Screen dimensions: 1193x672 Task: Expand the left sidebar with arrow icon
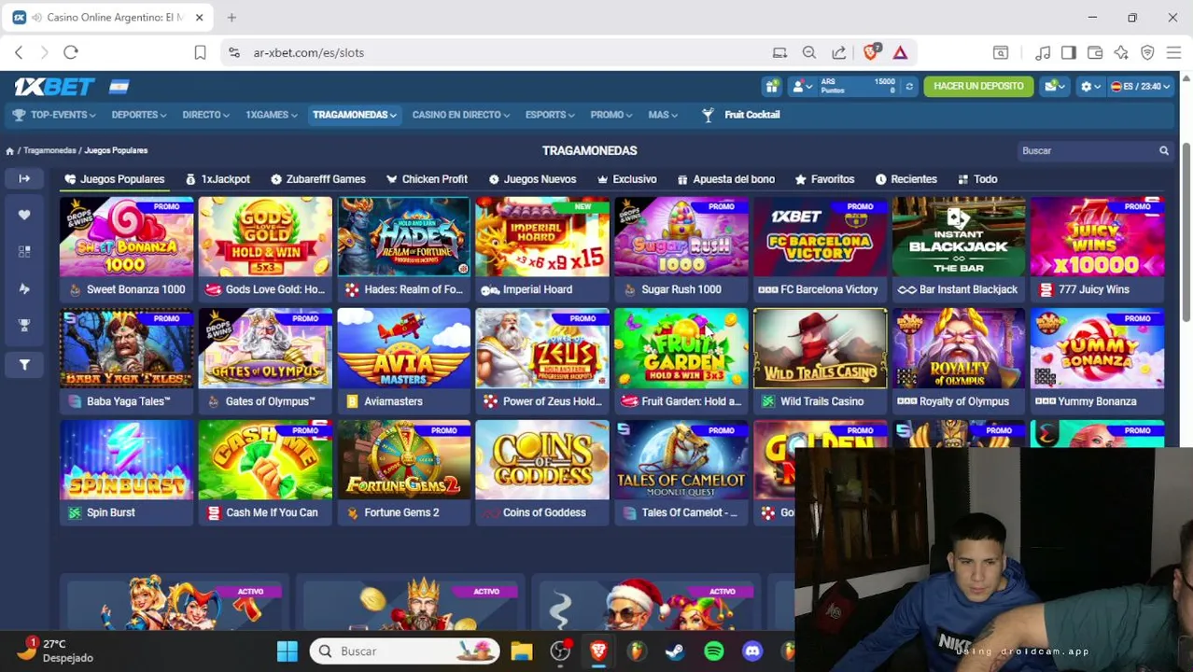point(24,178)
